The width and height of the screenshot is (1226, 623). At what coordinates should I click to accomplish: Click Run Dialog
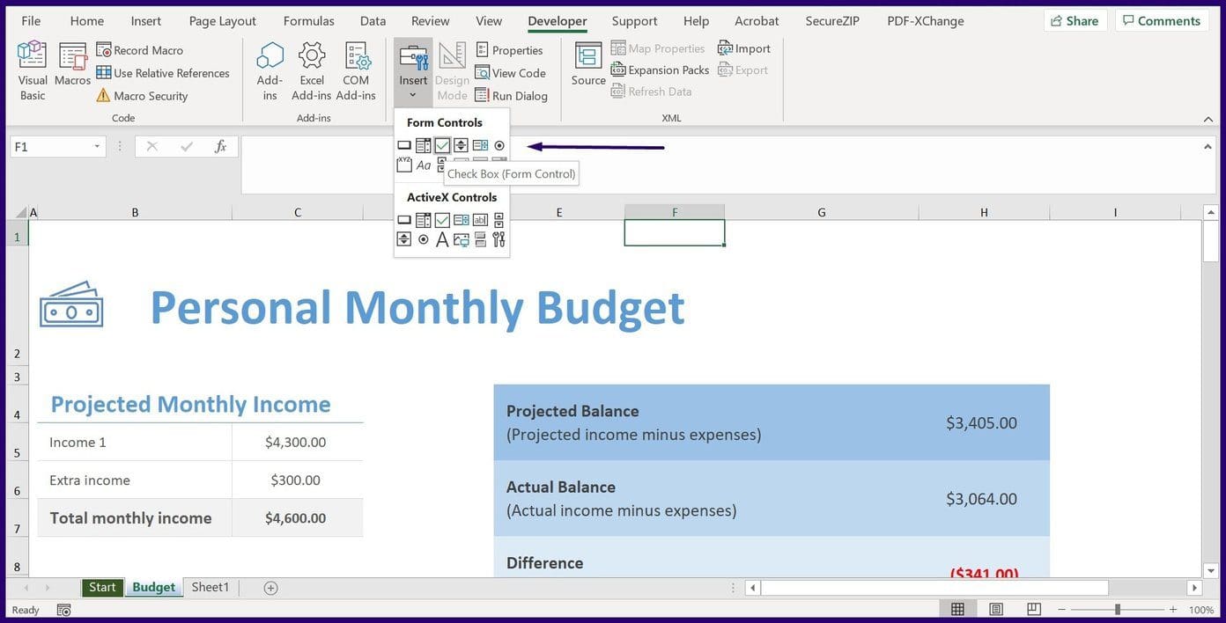click(511, 96)
